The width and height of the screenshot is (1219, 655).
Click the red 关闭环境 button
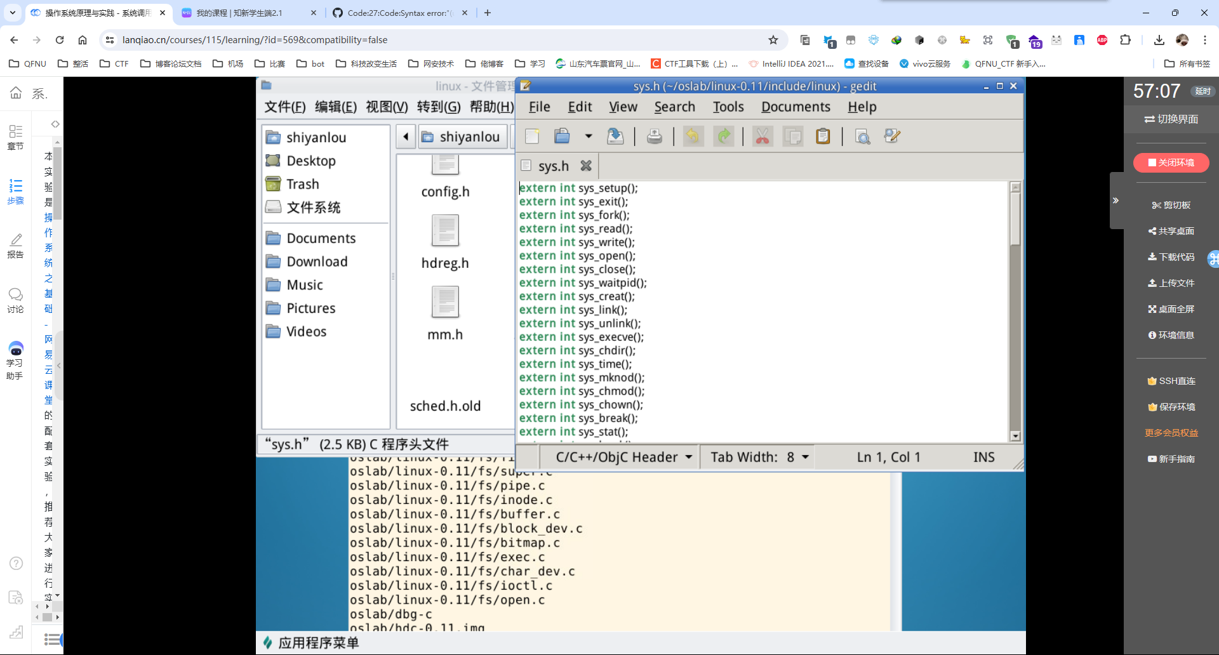click(1171, 162)
